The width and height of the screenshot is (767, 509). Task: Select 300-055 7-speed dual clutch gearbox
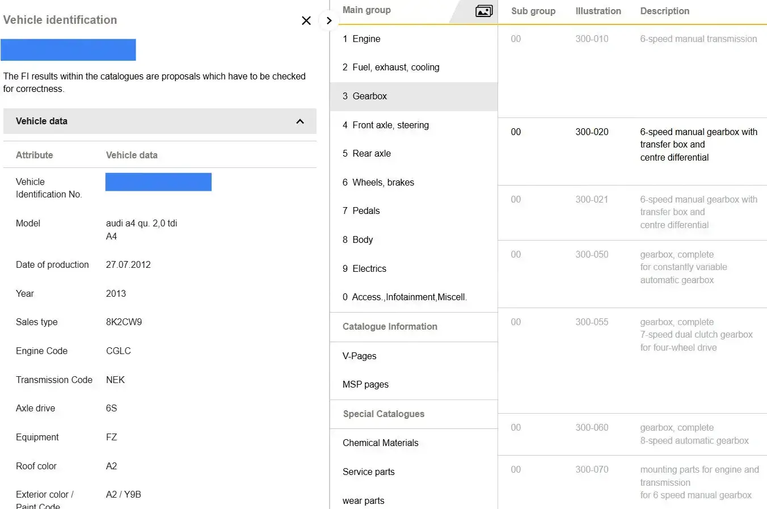point(633,361)
